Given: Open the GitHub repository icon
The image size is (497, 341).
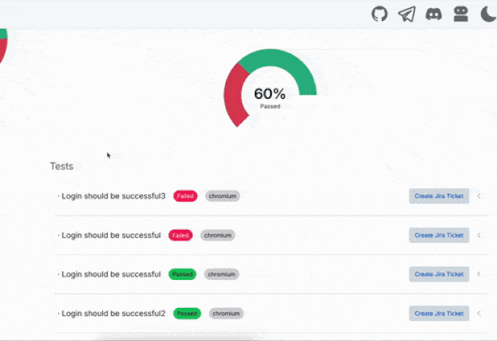Looking at the screenshot, I should (379, 14).
